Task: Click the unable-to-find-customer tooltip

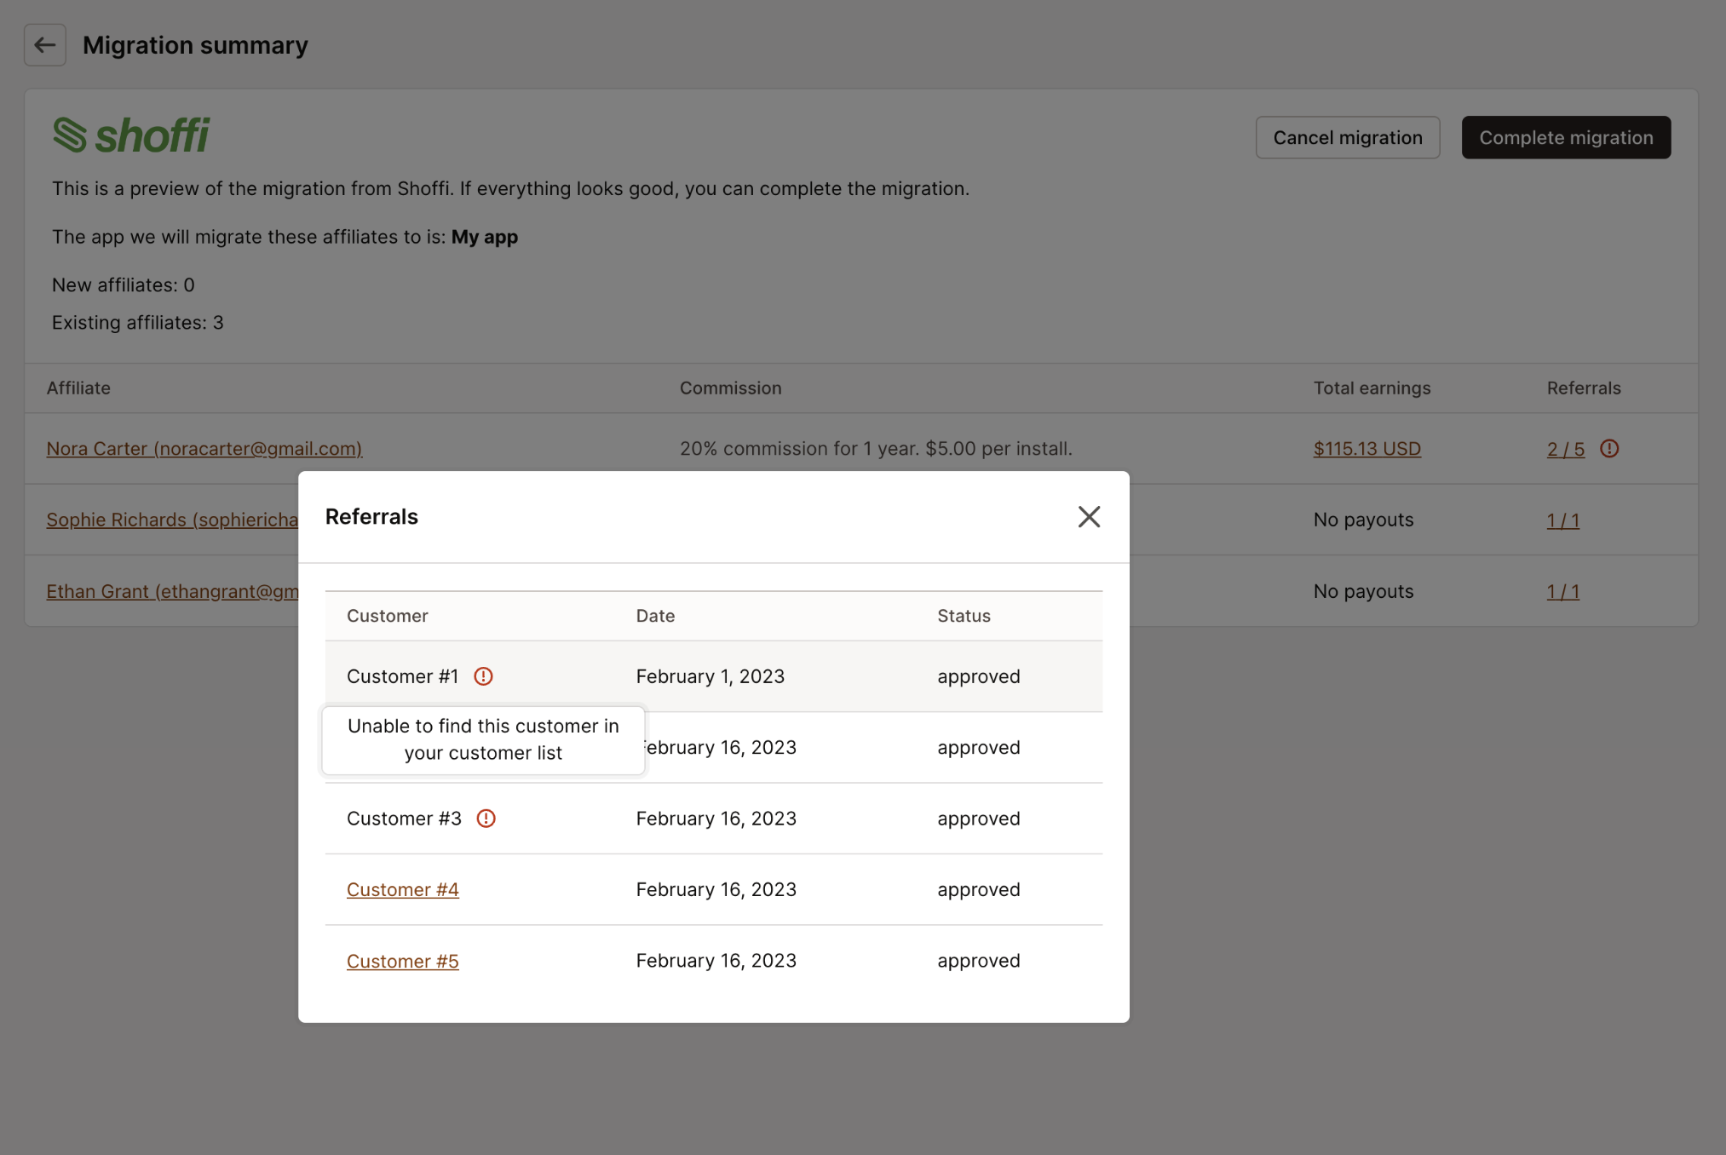Action: [482, 739]
